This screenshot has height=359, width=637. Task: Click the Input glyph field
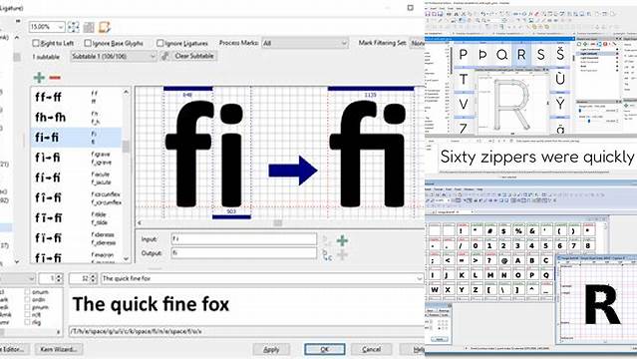[244, 239]
